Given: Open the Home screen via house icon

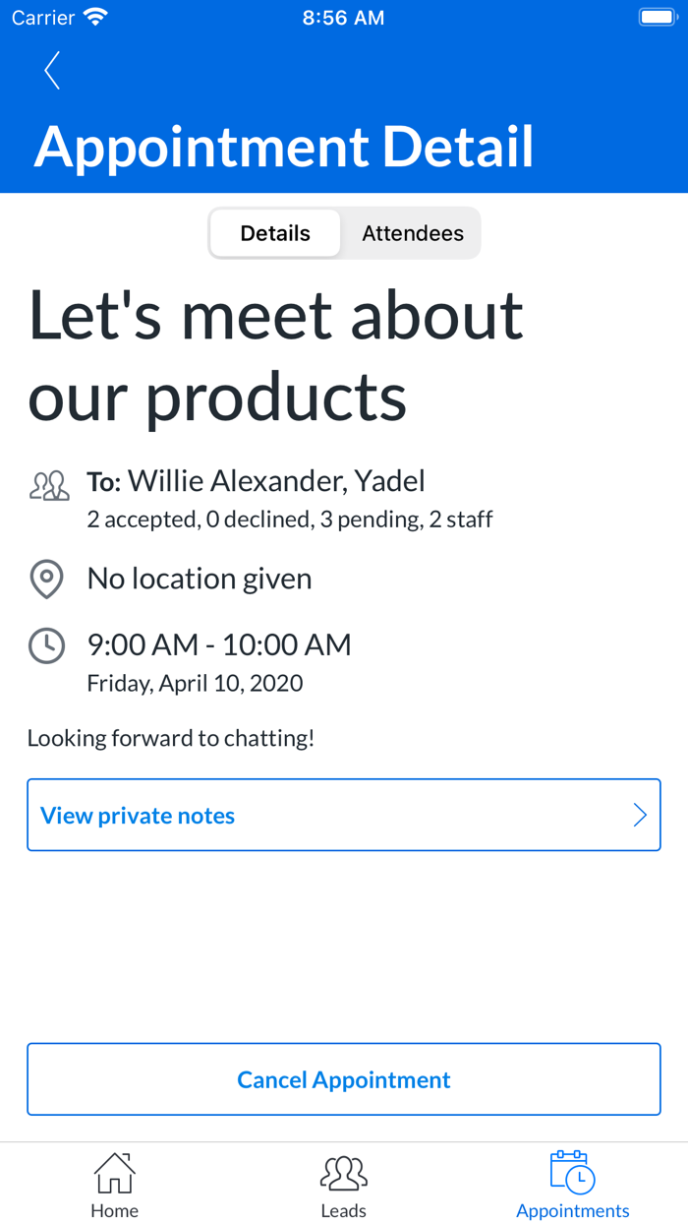Looking at the screenshot, I should (114, 1171).
